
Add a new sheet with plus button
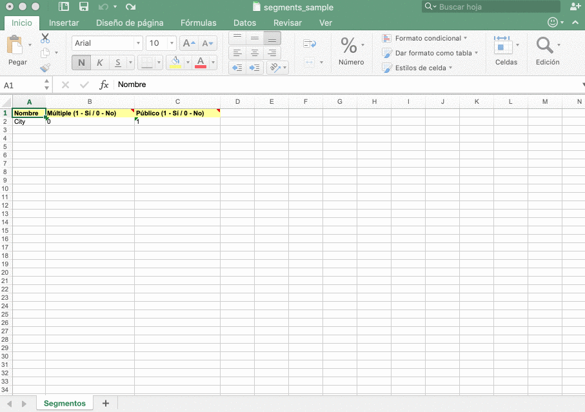point(106,403)
